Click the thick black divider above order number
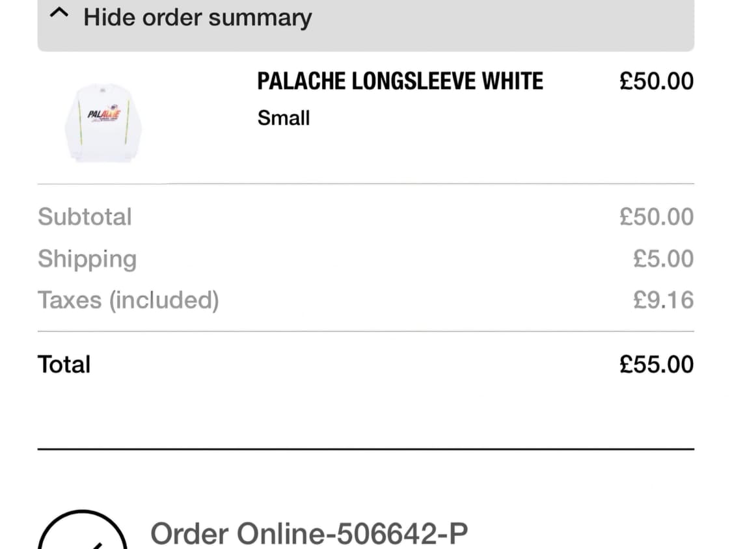The height and width of the screenshot is (549, 732). [366, 449]
